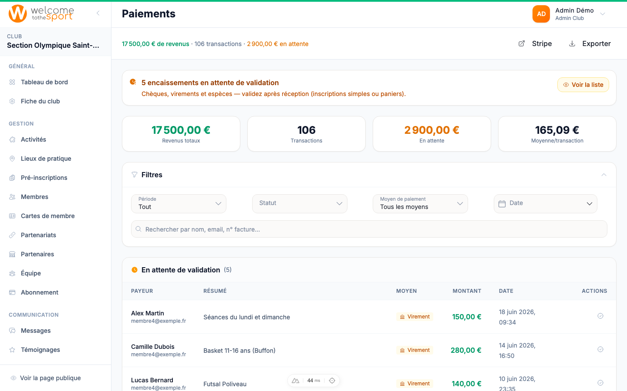The height and width of the screenshot is (391, 627).
Task: Click the Transactions count card
Action: click(307, 134)
